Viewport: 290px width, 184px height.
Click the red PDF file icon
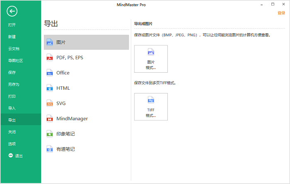click(x=50, y=57)
